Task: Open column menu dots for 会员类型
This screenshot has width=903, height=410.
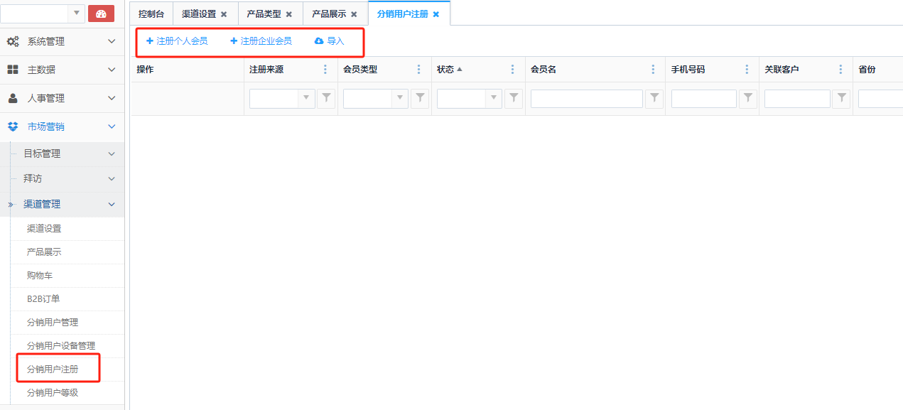Action: (419, 70)
